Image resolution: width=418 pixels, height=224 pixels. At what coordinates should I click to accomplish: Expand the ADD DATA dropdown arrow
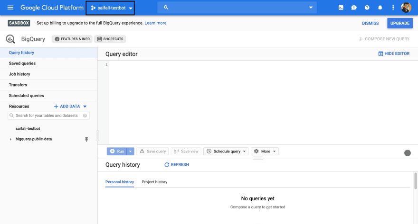tap(85, 107)
